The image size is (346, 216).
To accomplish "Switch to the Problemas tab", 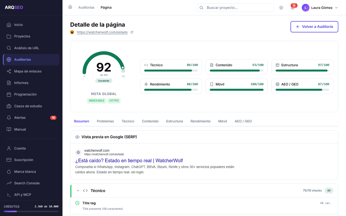I will [105, 121].
